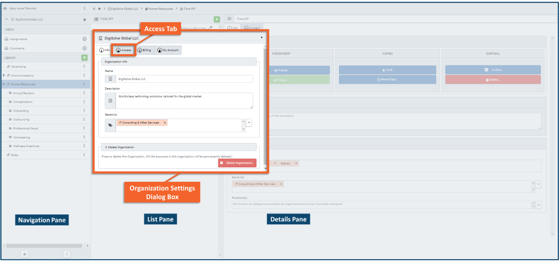Remove IT Consulting sector tag in dialog
The height and width of the screenshot is (262, 560).
165,123
